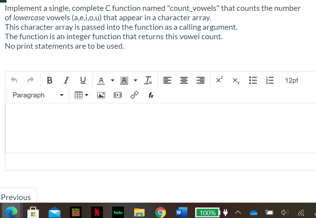Apply superscript formatting
The height and width of the screenshot is (218, 316).
219,80
